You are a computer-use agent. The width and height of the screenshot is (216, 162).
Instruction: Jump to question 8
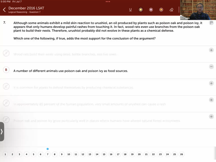(55, 154)
